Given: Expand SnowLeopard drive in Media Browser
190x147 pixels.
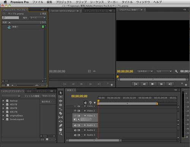Looking at the screenshot, I should click(x=3, y=119).
